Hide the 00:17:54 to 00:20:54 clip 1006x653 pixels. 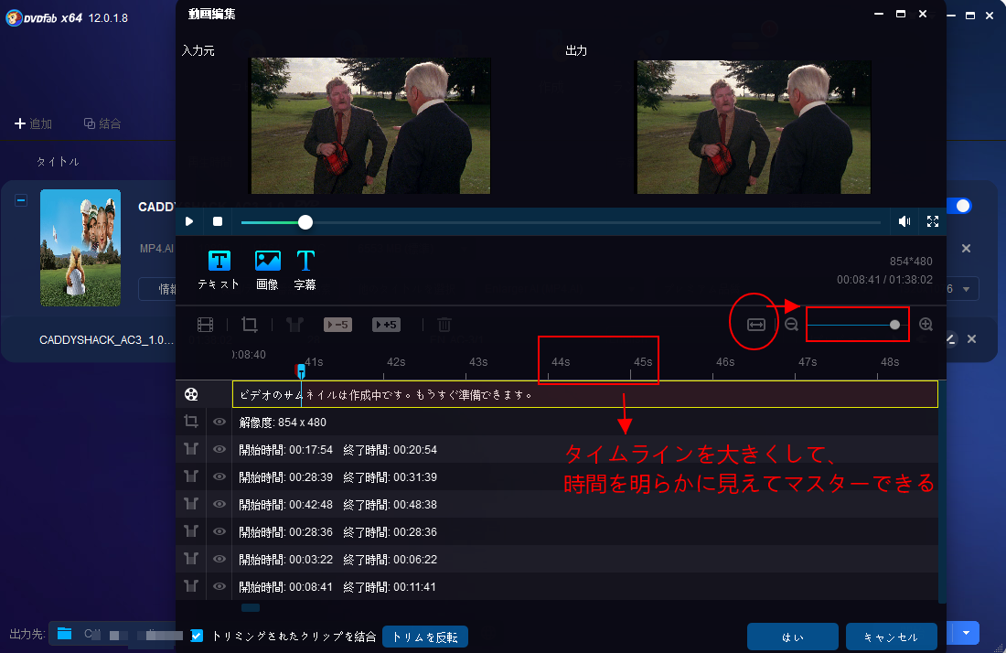pyautogui.click(x=219, y=449)
